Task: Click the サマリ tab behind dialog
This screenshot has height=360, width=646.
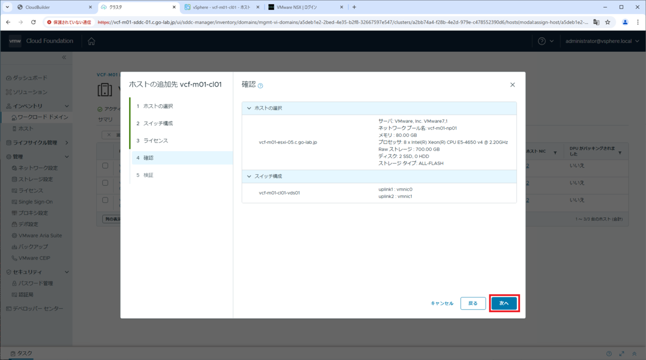Action: click(x=106, y=119)
